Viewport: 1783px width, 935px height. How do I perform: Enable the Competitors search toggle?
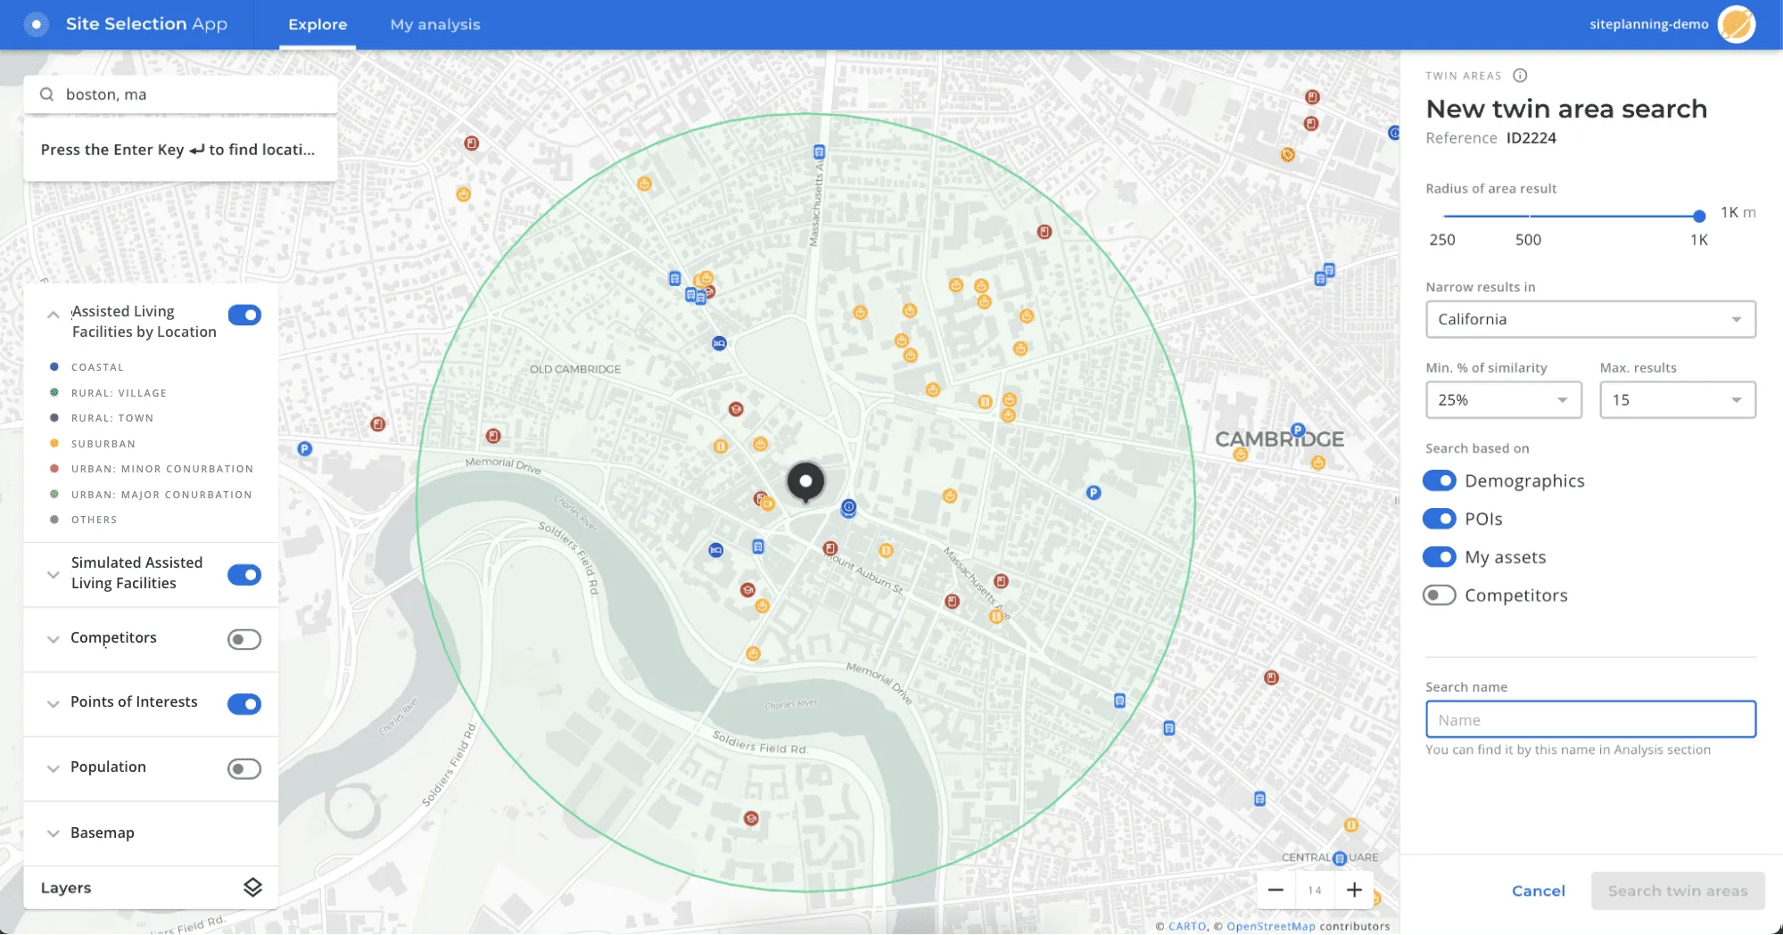1440,595
